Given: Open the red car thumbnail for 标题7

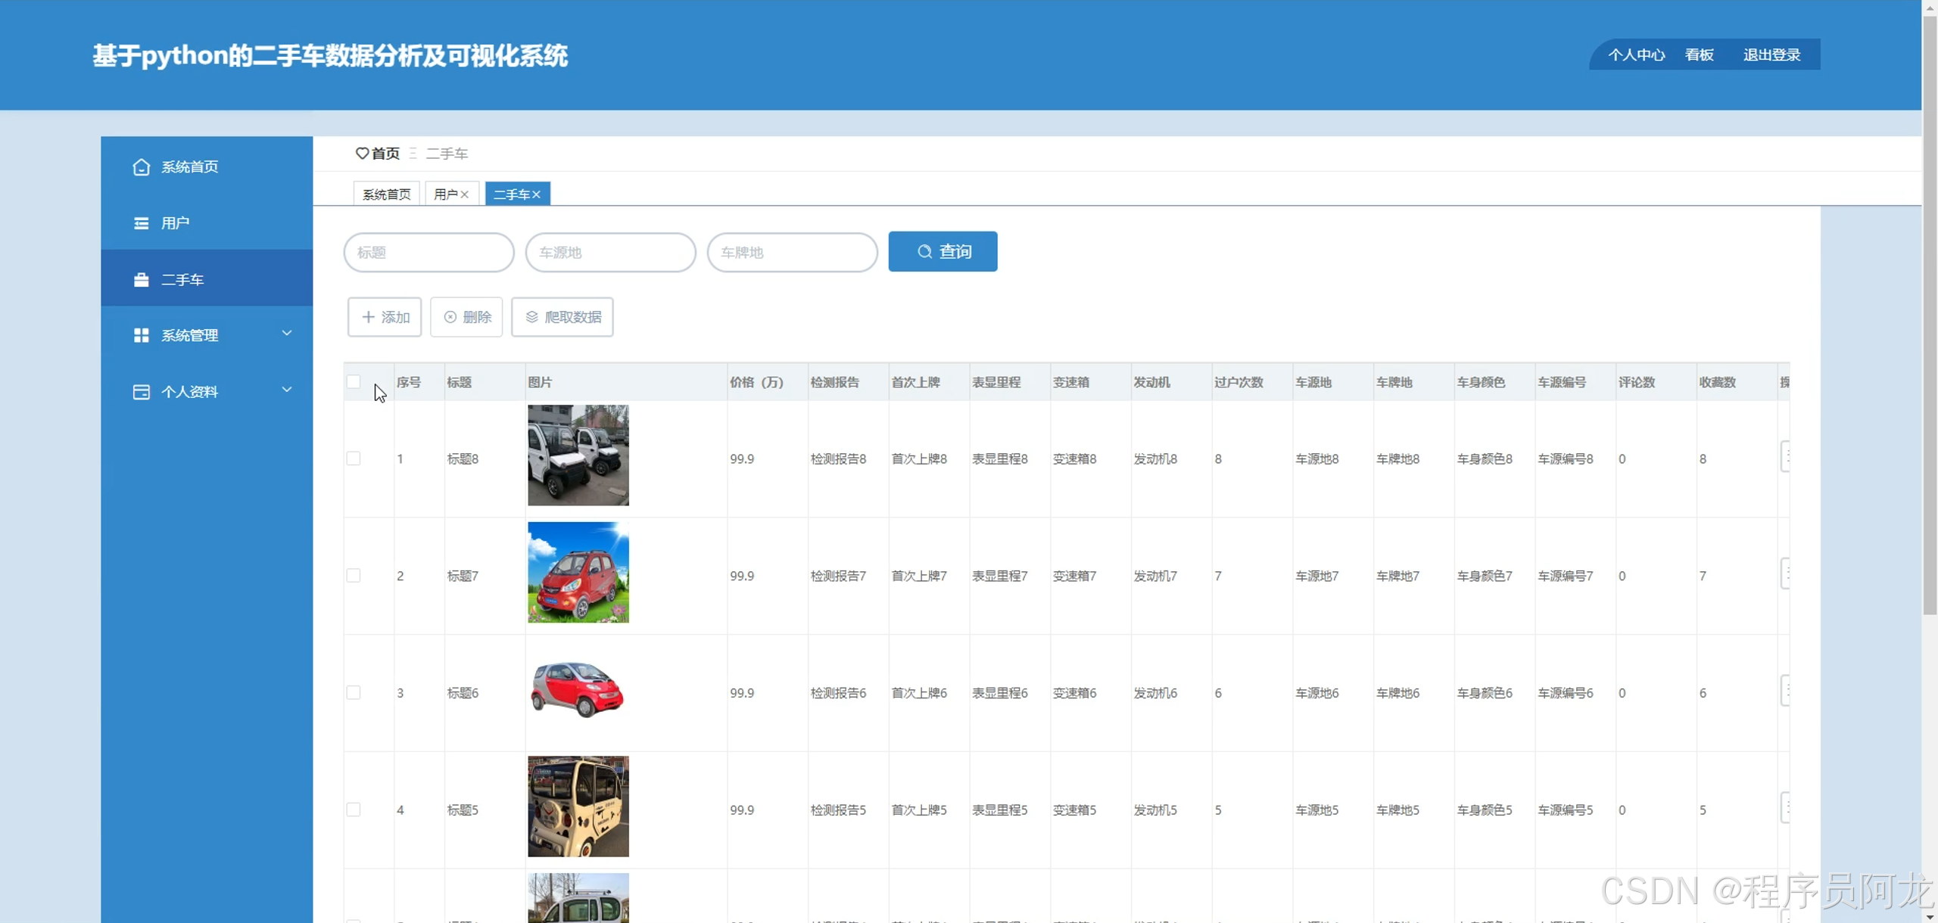Looking at the screenshot, I should pyautogui.click(x=578, y=573).
